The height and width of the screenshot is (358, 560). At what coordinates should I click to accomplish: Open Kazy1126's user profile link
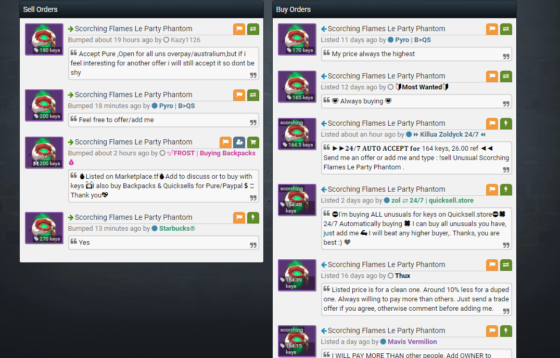tap(185, 40)
